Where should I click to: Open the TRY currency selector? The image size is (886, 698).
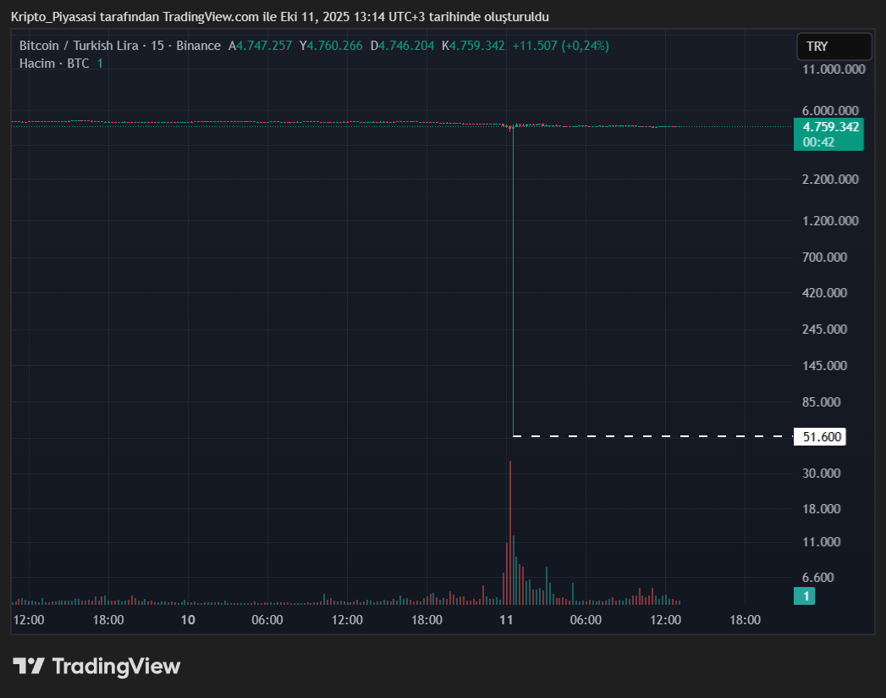(834, 47)
